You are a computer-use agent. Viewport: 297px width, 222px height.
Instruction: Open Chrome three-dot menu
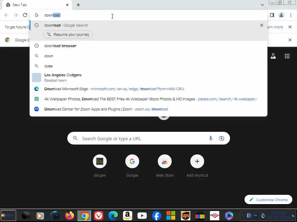click(x=291, y=15)
